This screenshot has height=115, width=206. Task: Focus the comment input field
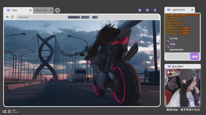pyautogui.click(x=178, y=56)
